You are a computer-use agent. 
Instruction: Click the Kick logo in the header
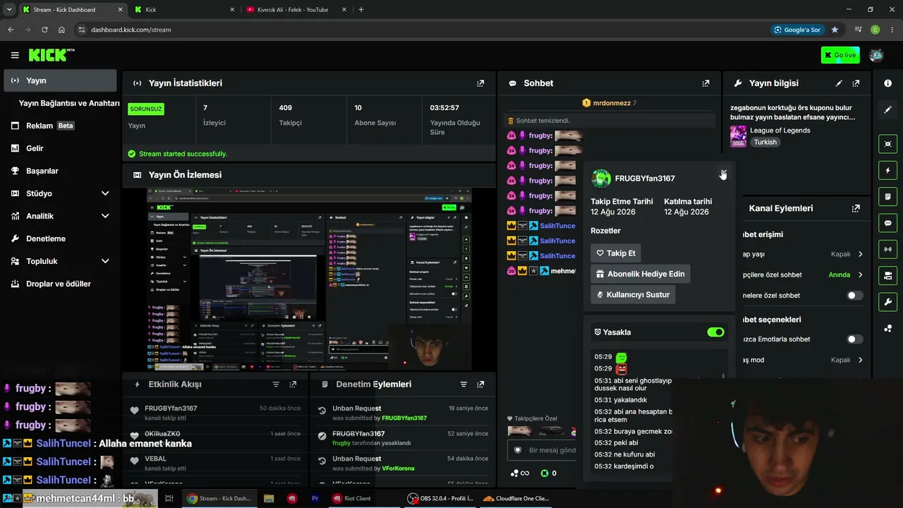(51, 55)
